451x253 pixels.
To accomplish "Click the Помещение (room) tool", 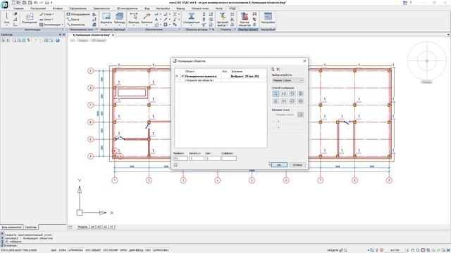I will [30, 19].
